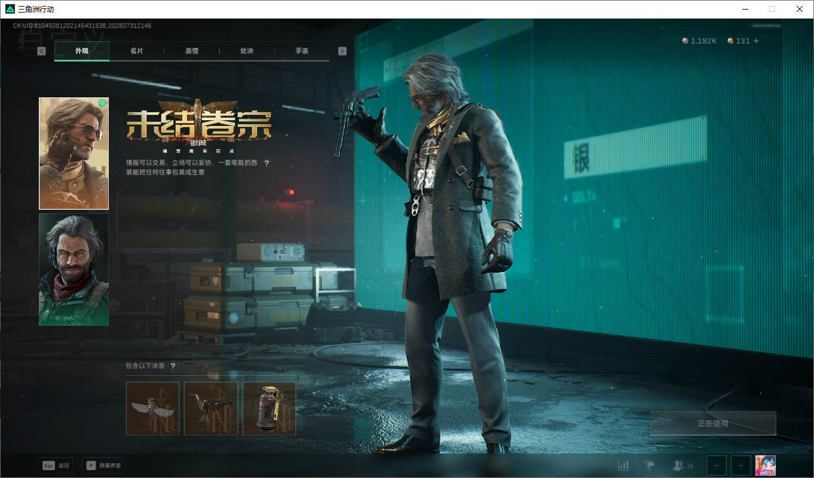Click the 未结卷宗 skin title logo
The image size is (814, 478).
pos(199,125)
